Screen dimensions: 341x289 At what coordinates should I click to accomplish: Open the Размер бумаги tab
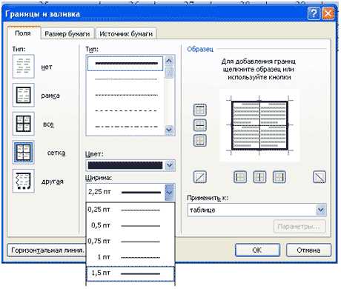(x=67, y=34)
